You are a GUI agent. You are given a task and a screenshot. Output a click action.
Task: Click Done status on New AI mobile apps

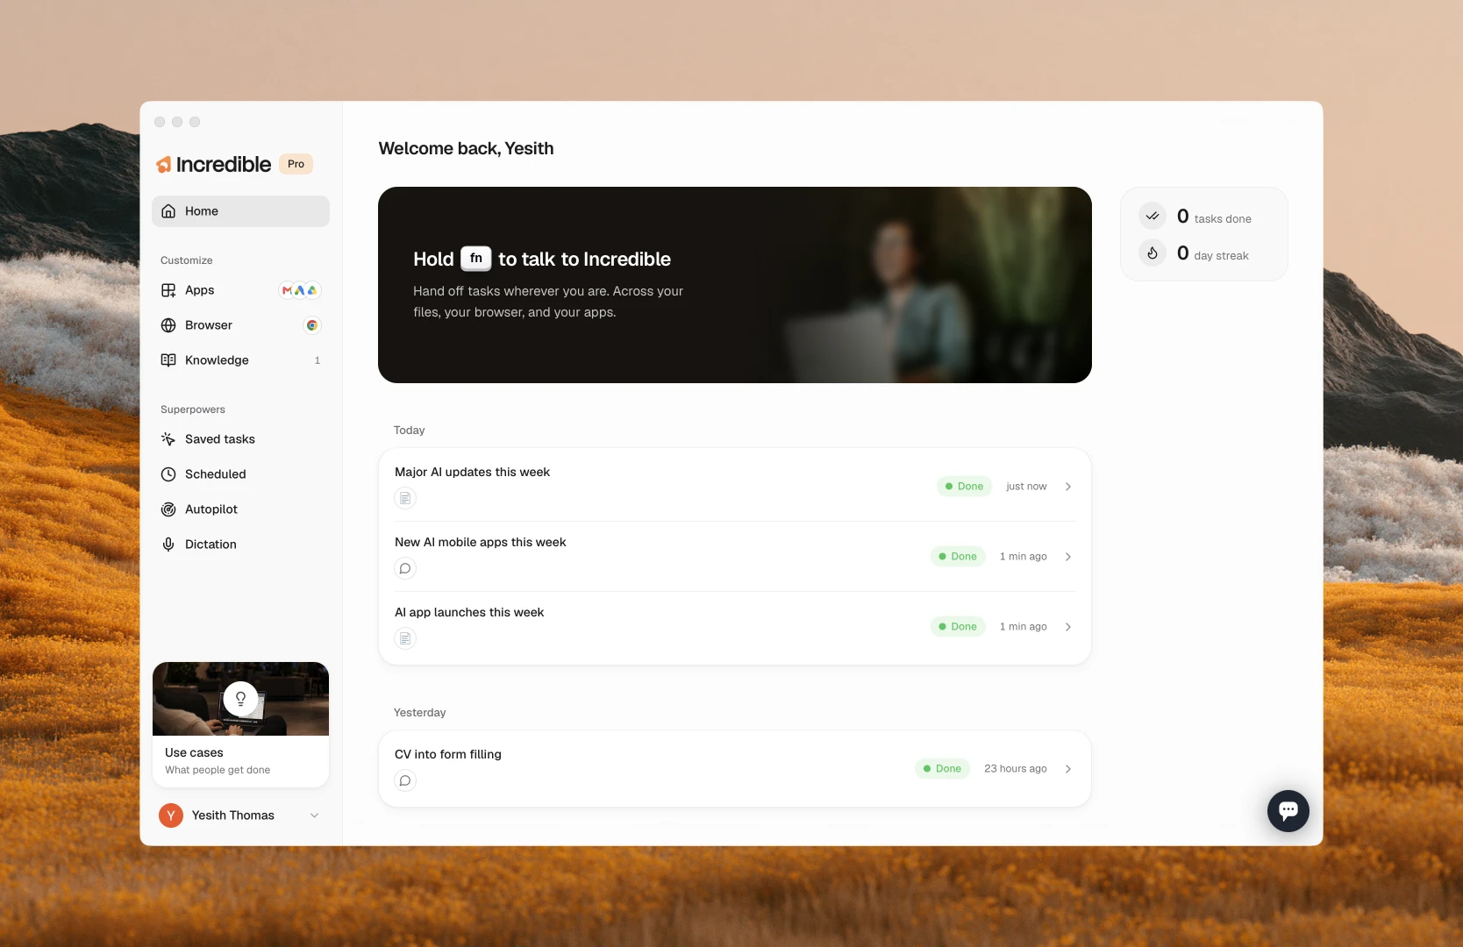(958, 557)
